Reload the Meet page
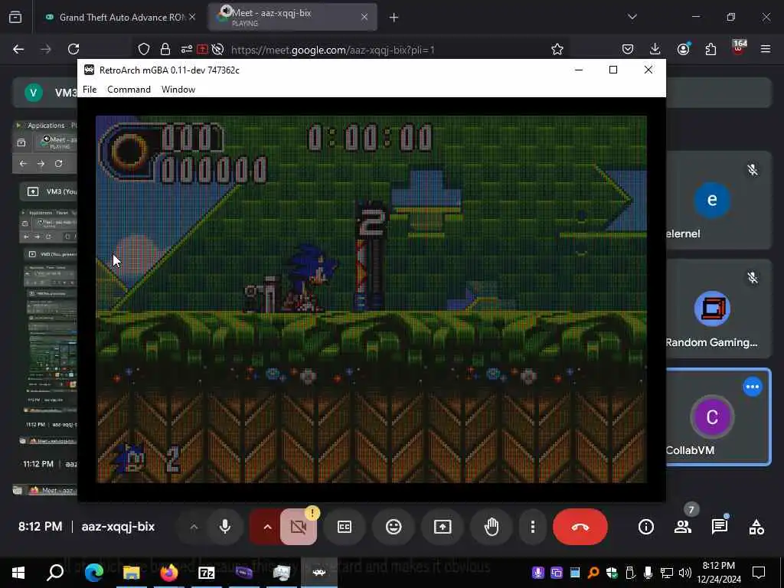Screen dimensions: 784x588 [73, 49]
